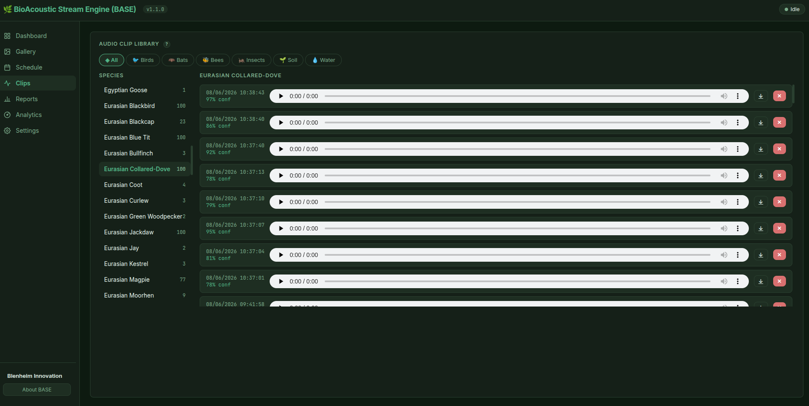This screenshot has height=406, width=809.
Task: Play the 10:38:43 dove clip
Action: tap(281, 96)
